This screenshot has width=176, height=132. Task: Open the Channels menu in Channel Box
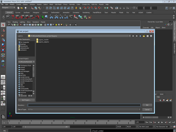tap(146, 28)
